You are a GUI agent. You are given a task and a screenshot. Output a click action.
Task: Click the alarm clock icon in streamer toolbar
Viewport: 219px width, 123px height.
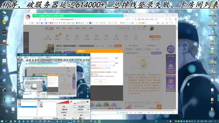click(87, 36)
